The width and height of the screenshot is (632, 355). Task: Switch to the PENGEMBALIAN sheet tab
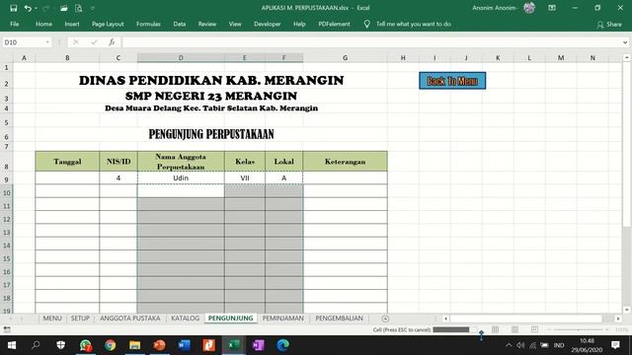pos(339,319)
